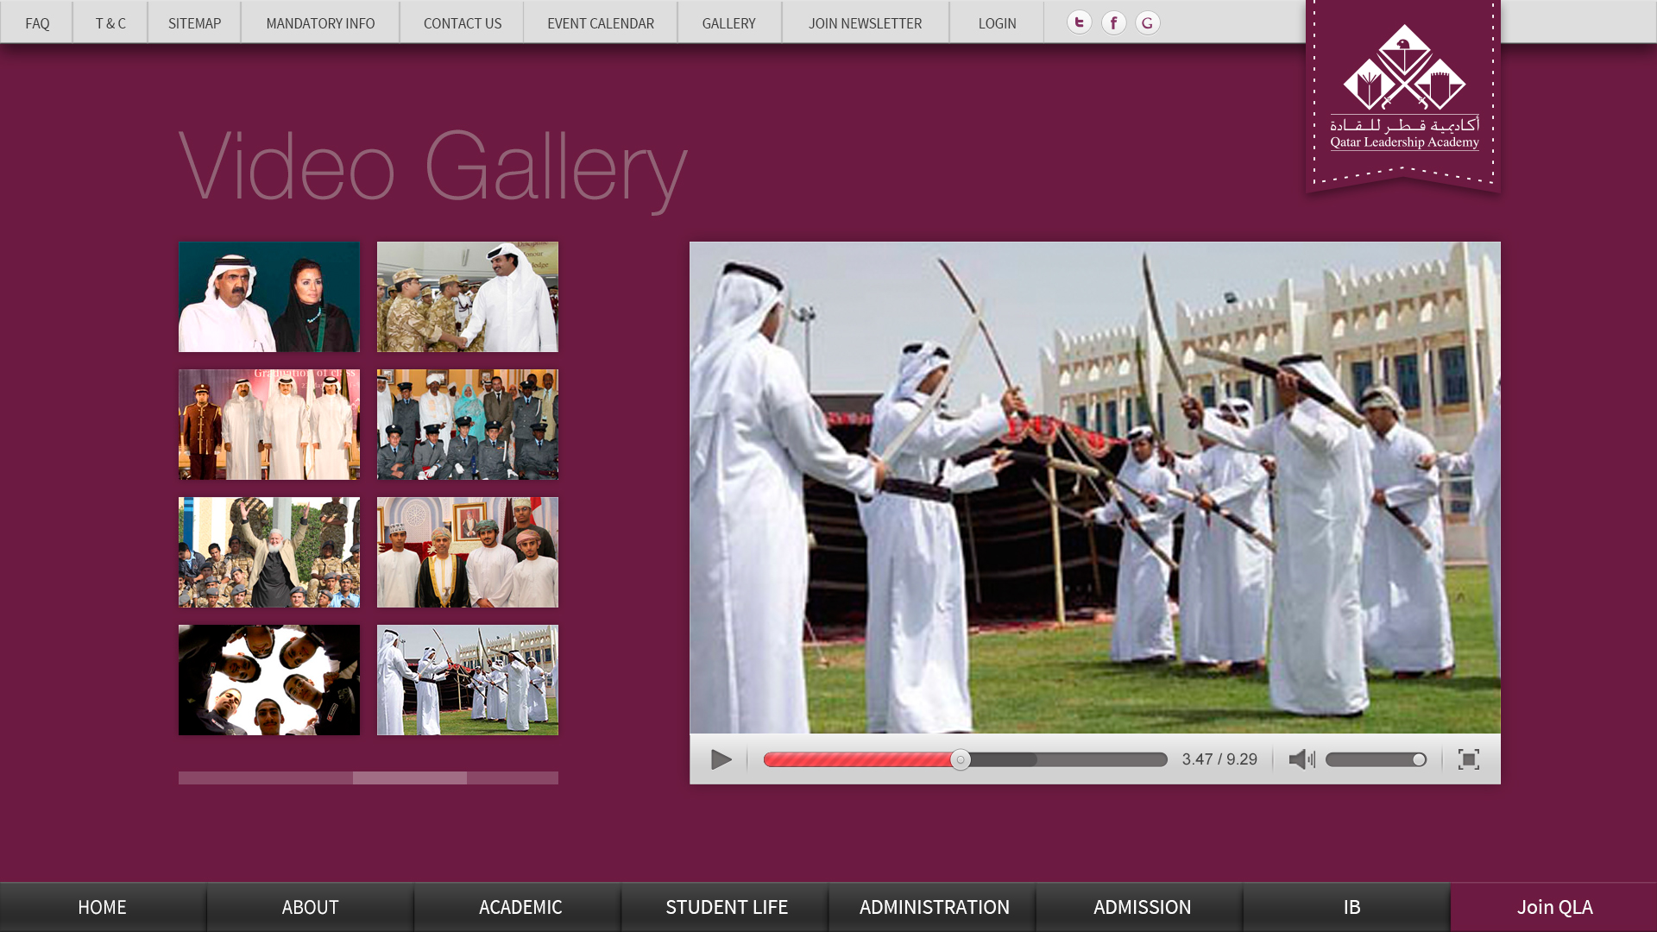The height and width of the screenshot is (932, 1657).
Task: Open the Google social icon
Action: pyautogui.click(x=1147, y=22)
